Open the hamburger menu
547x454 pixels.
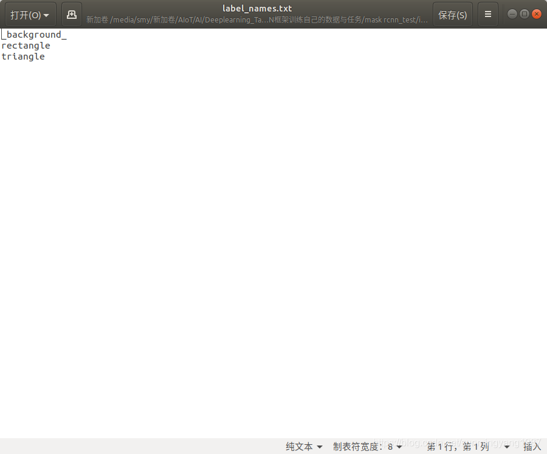point(487,15)
